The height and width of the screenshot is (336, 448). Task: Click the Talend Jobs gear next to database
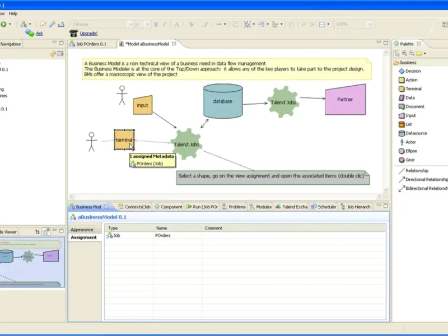(x=283, y=102)
